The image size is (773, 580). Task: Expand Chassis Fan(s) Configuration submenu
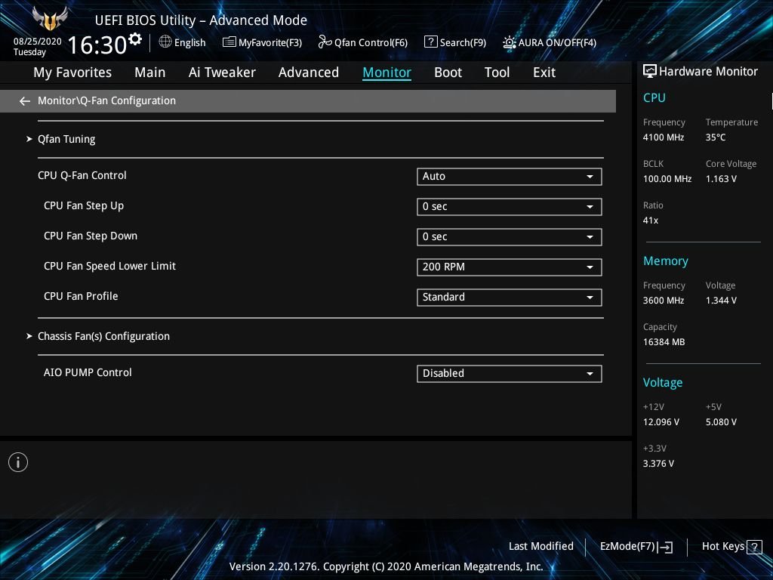(103, 336)
